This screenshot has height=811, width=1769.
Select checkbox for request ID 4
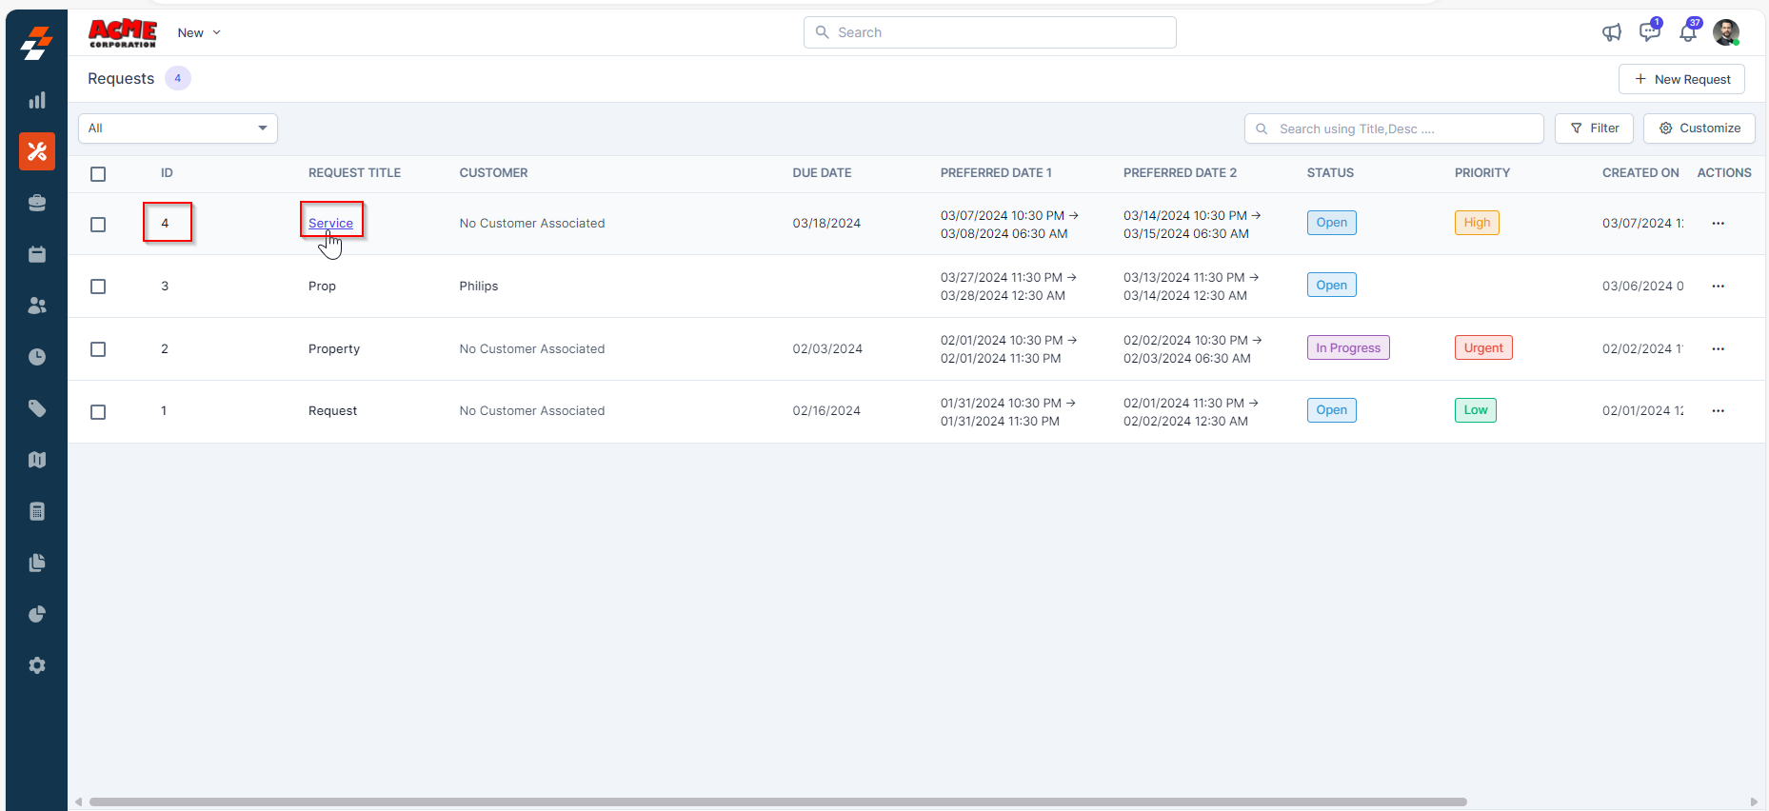(98, 225)
